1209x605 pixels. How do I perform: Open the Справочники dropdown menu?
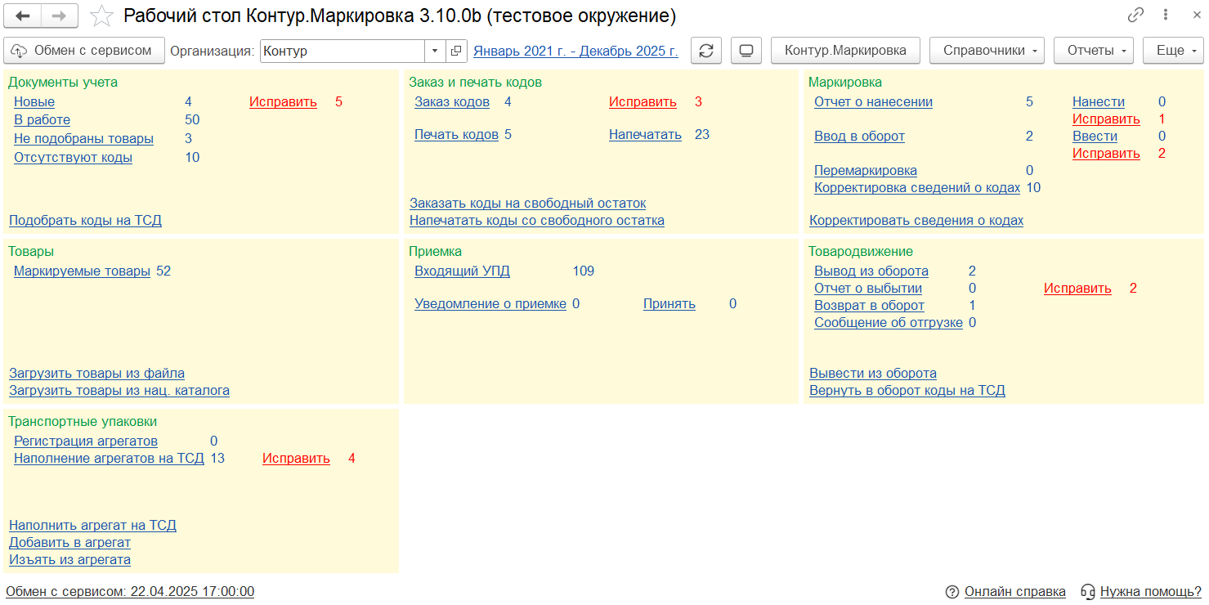987,51
